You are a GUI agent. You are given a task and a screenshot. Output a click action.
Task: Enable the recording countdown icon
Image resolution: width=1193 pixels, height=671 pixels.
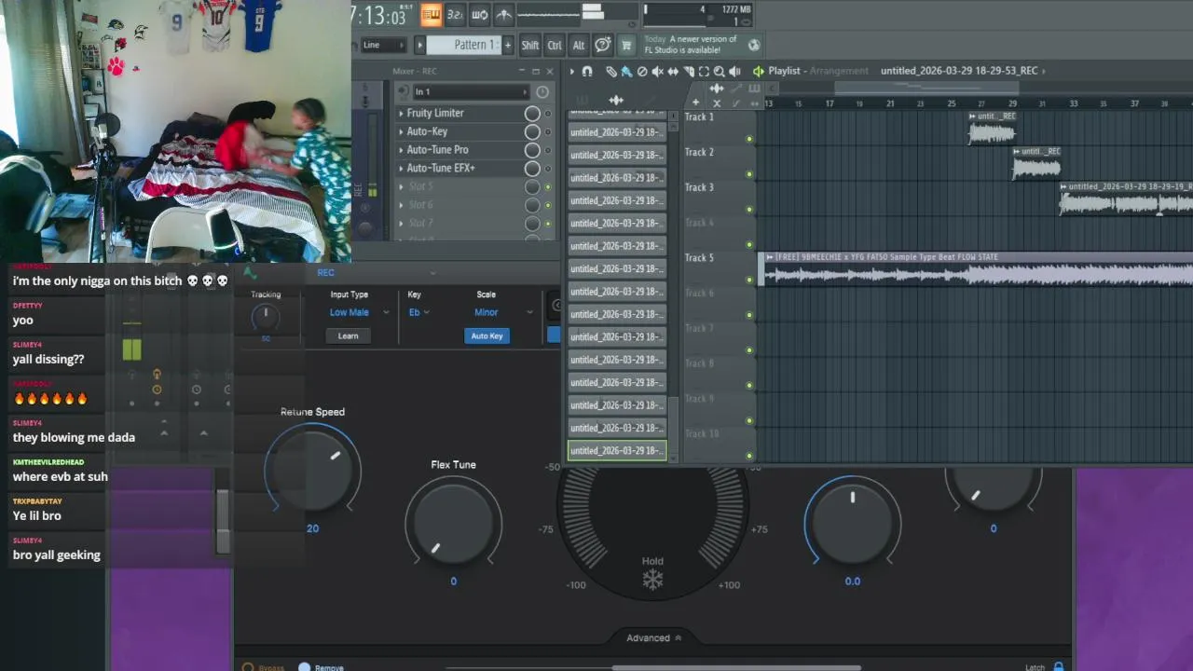click(455, 15)
